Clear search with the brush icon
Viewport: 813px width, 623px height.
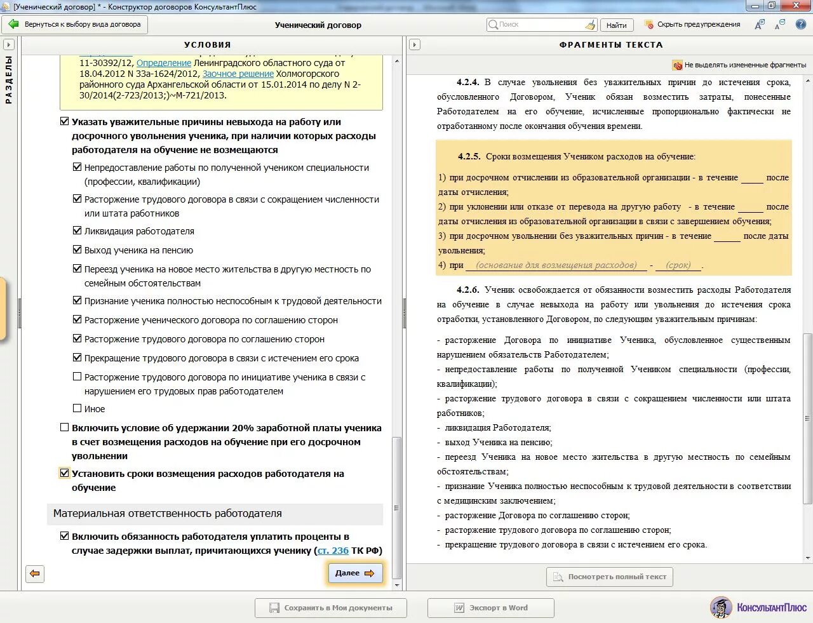590,25
